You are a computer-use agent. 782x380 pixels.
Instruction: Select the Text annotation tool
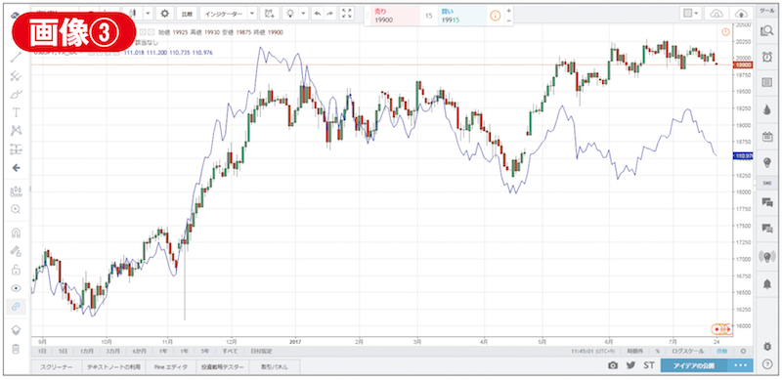(16, 112)
